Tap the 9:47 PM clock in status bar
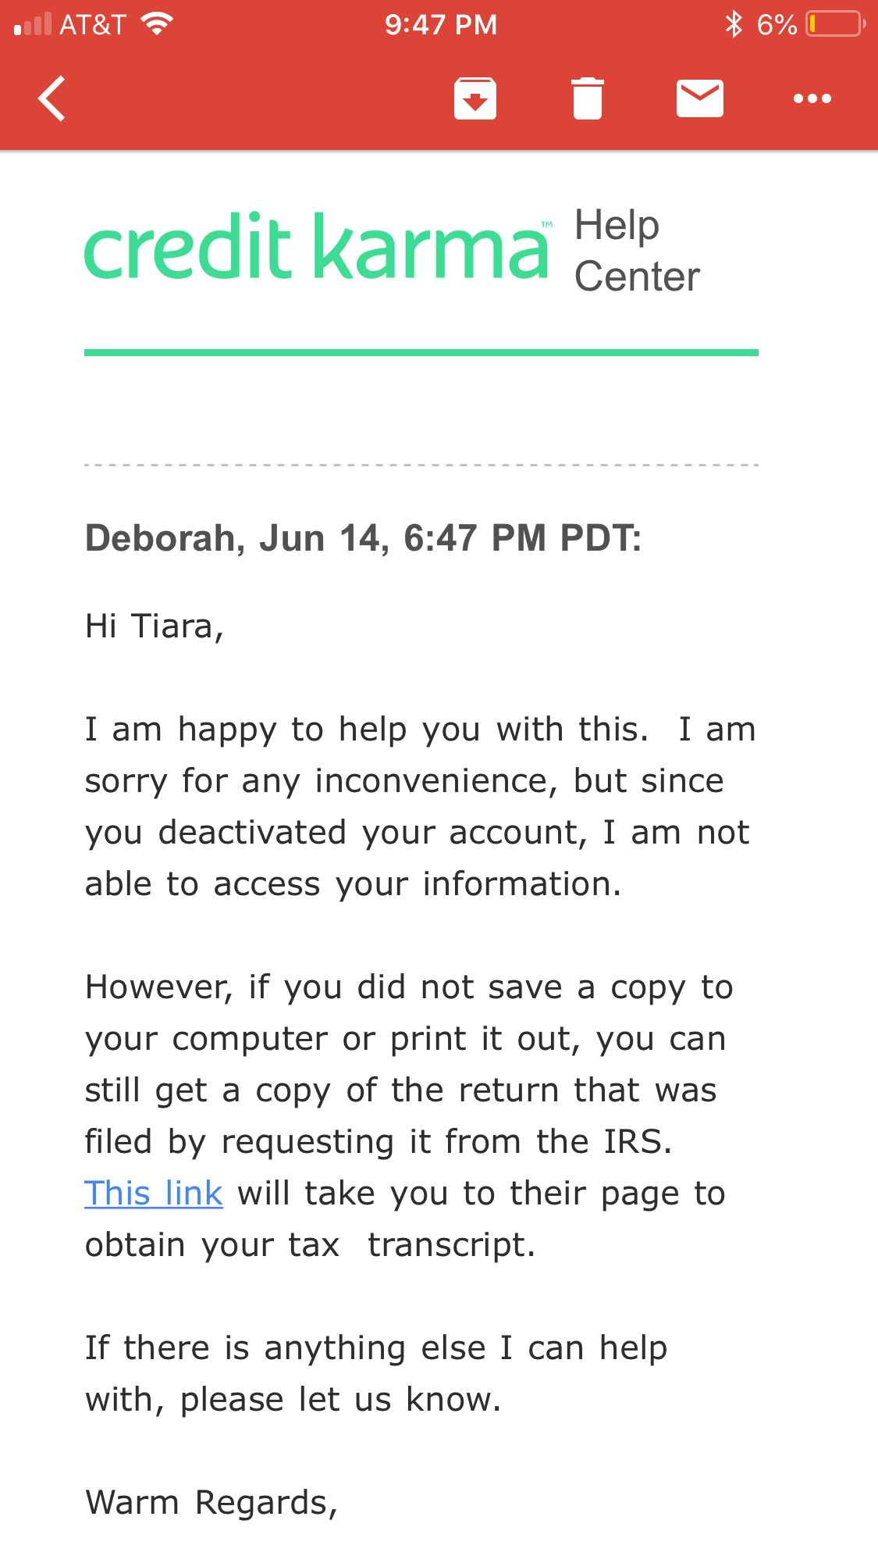The image size is (878, 1563). coord(441,24)
